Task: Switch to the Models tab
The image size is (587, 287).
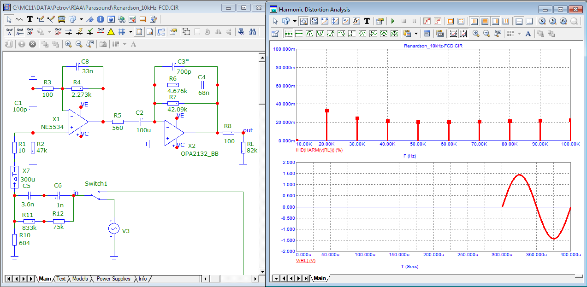Action: tap(80, 279)
